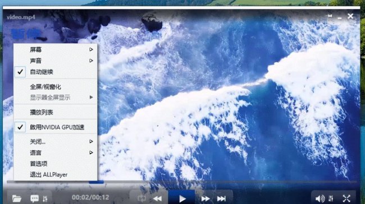The height and width of the screenshot is (204, 365).
Task: Rewind the video
Action: click(x=158, y=198)
